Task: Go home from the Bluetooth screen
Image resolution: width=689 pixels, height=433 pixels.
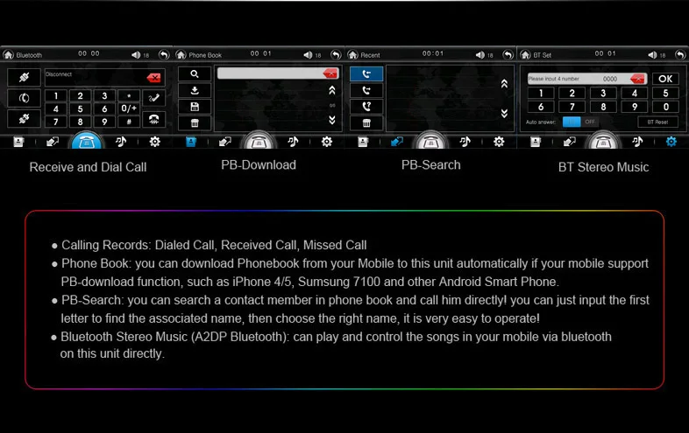Action: [x=9, y=55]
